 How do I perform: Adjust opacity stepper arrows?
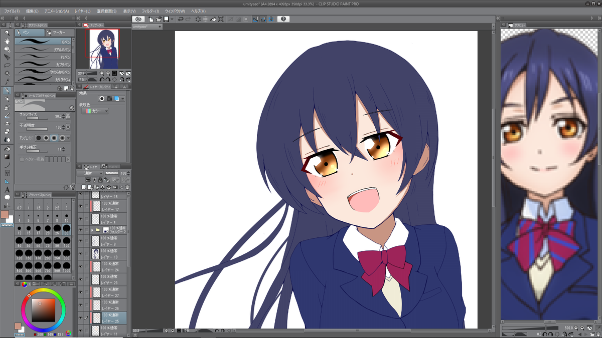coord(63,127)
